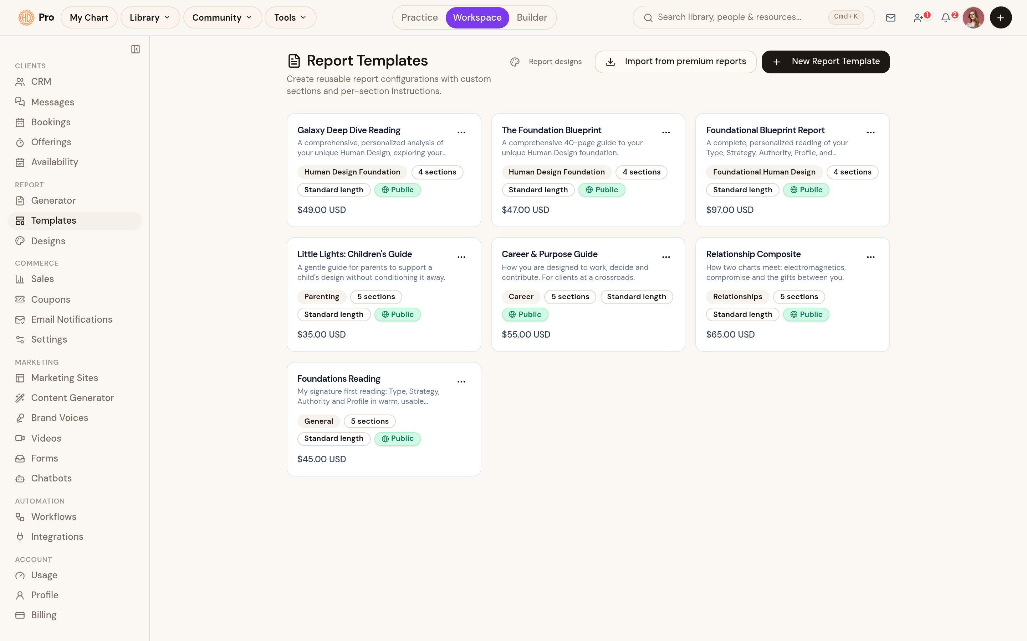Open Billing in the sidebar
Image resolution: width=1027 pixels, height=641 pixels.
[x=75, y=615]
